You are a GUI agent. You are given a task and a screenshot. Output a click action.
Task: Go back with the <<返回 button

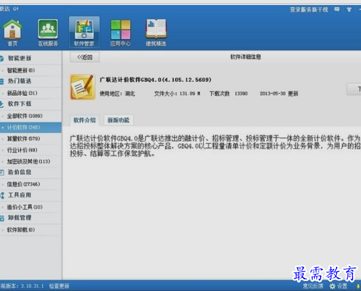point(85,57)
